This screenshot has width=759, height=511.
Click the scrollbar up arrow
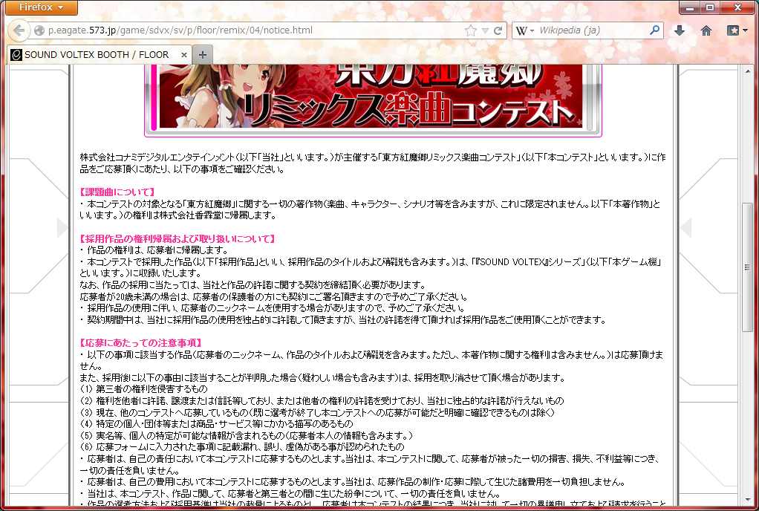(x=748, y=72)
